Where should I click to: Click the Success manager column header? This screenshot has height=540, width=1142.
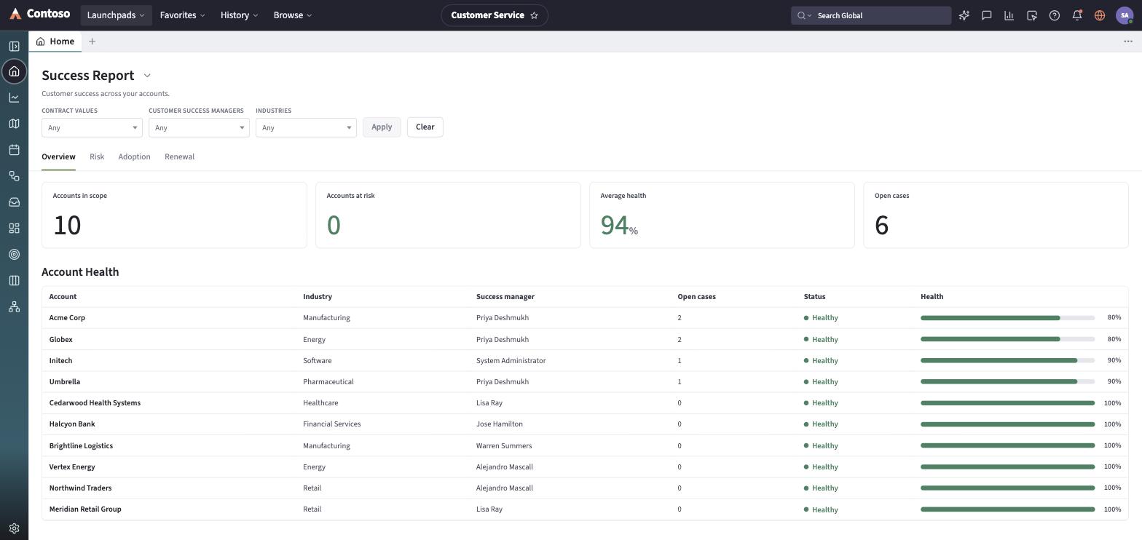[x=505, y=297]
